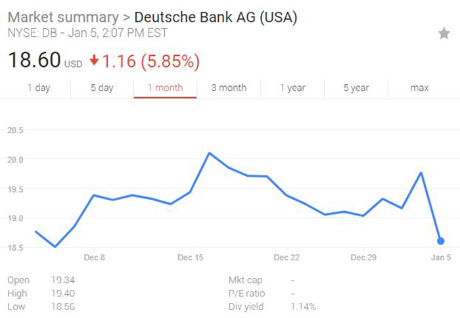Viewport: 460px width, 318px height.
Task: Click the Market summary breadcrumb link
Action: [61, 17]
